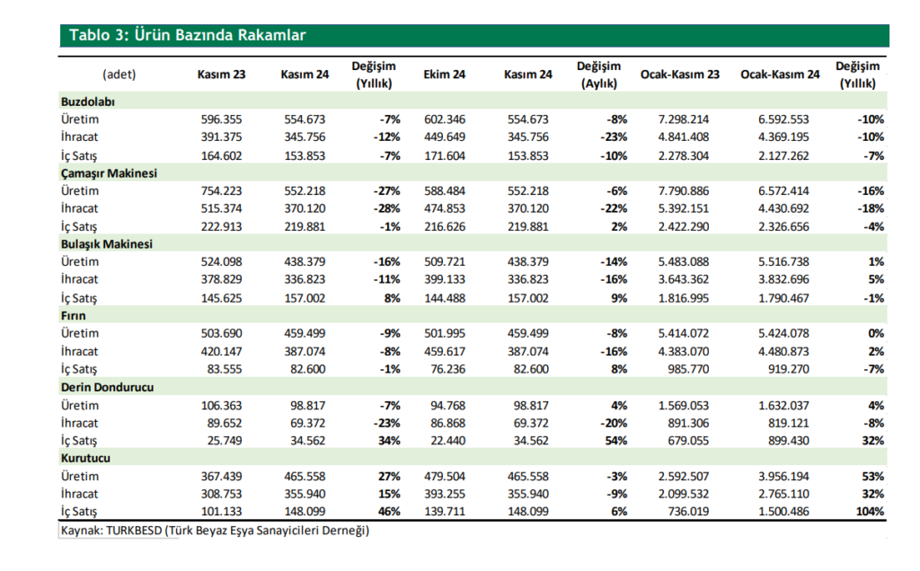Select the 'Ocak-Kasım 23' column header

679,75
